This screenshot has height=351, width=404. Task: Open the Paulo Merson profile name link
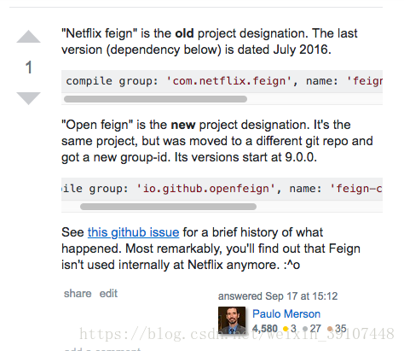(286, 313)
